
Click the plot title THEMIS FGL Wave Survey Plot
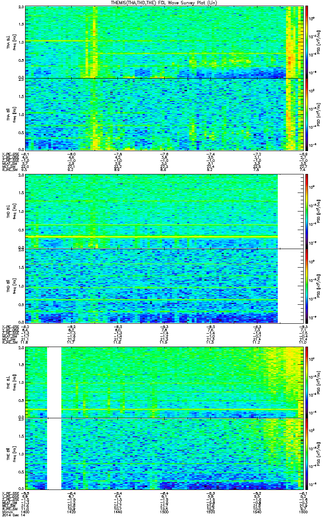coord(164,3)
